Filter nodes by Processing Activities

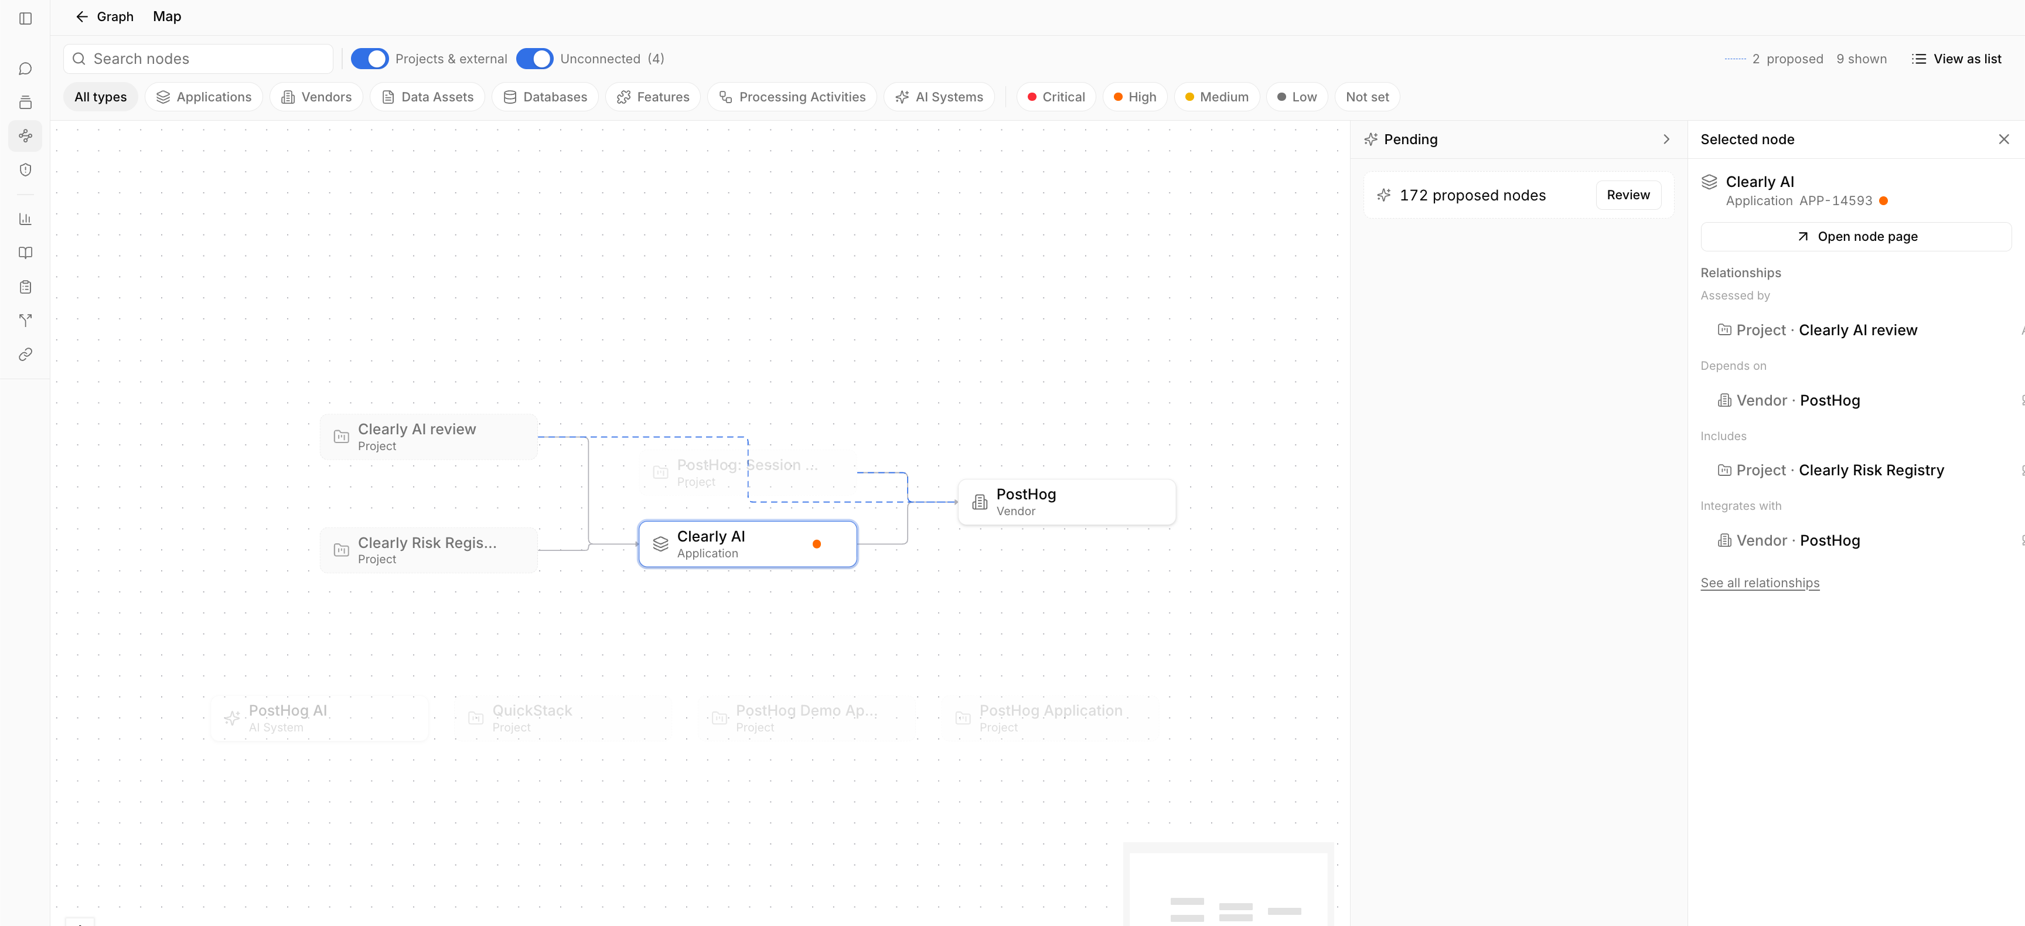point(792,97)
